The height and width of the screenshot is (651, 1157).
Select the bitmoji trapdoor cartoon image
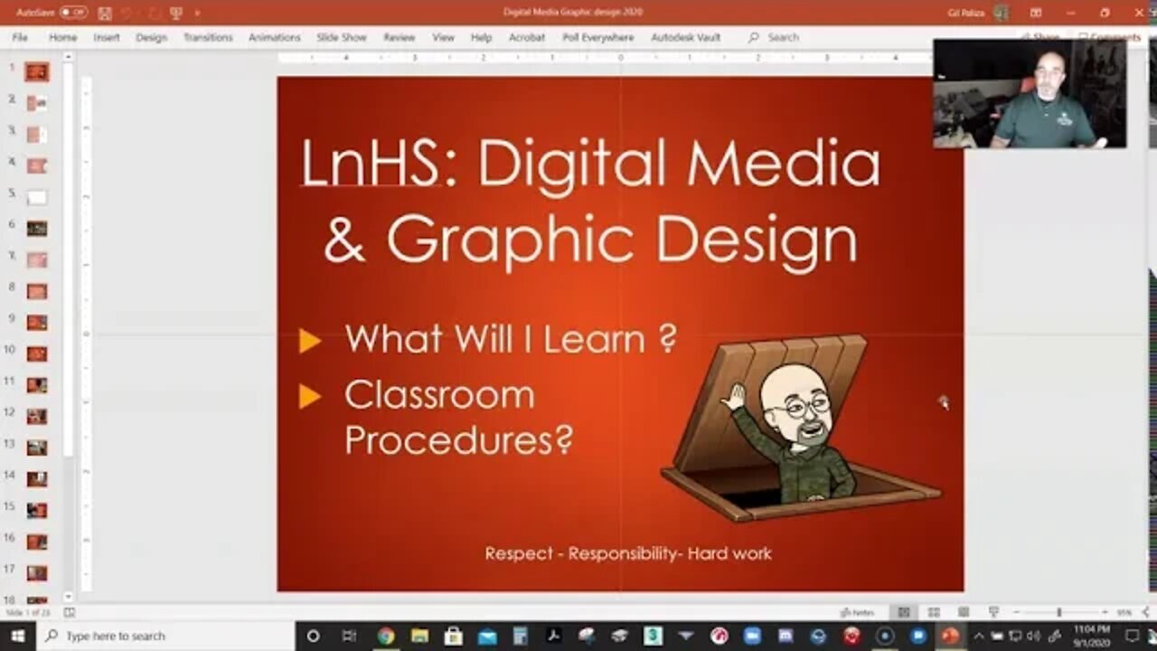pyautogui.click(x=800, y=429)
